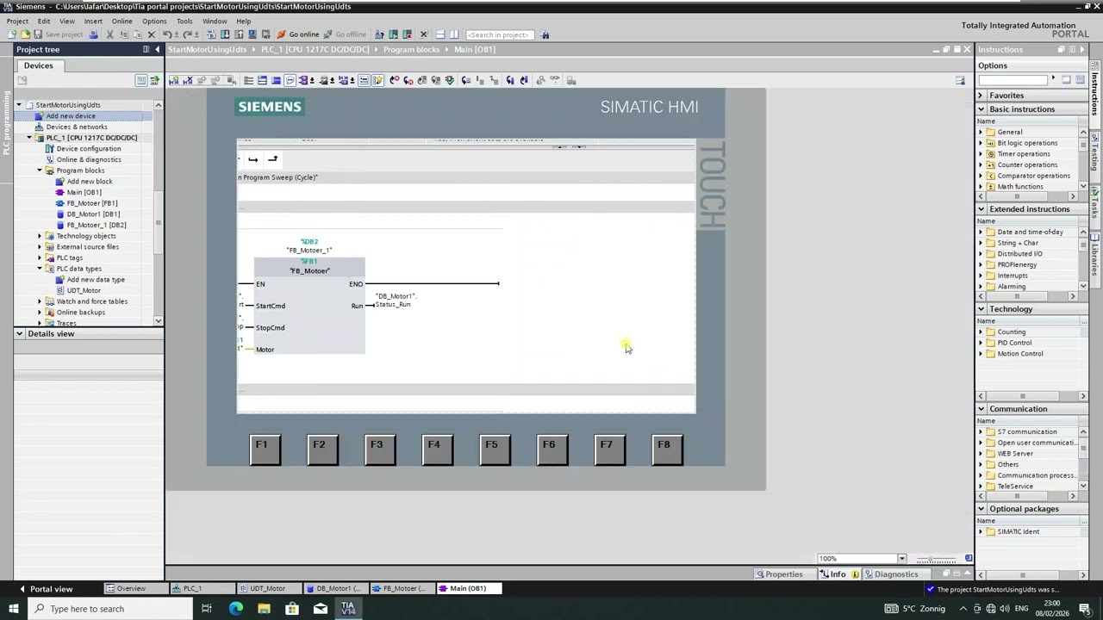This screenshot has width=1103, height=620.
Task: Open Microsoft Edge from taskbar
Action: click(236, 609)
